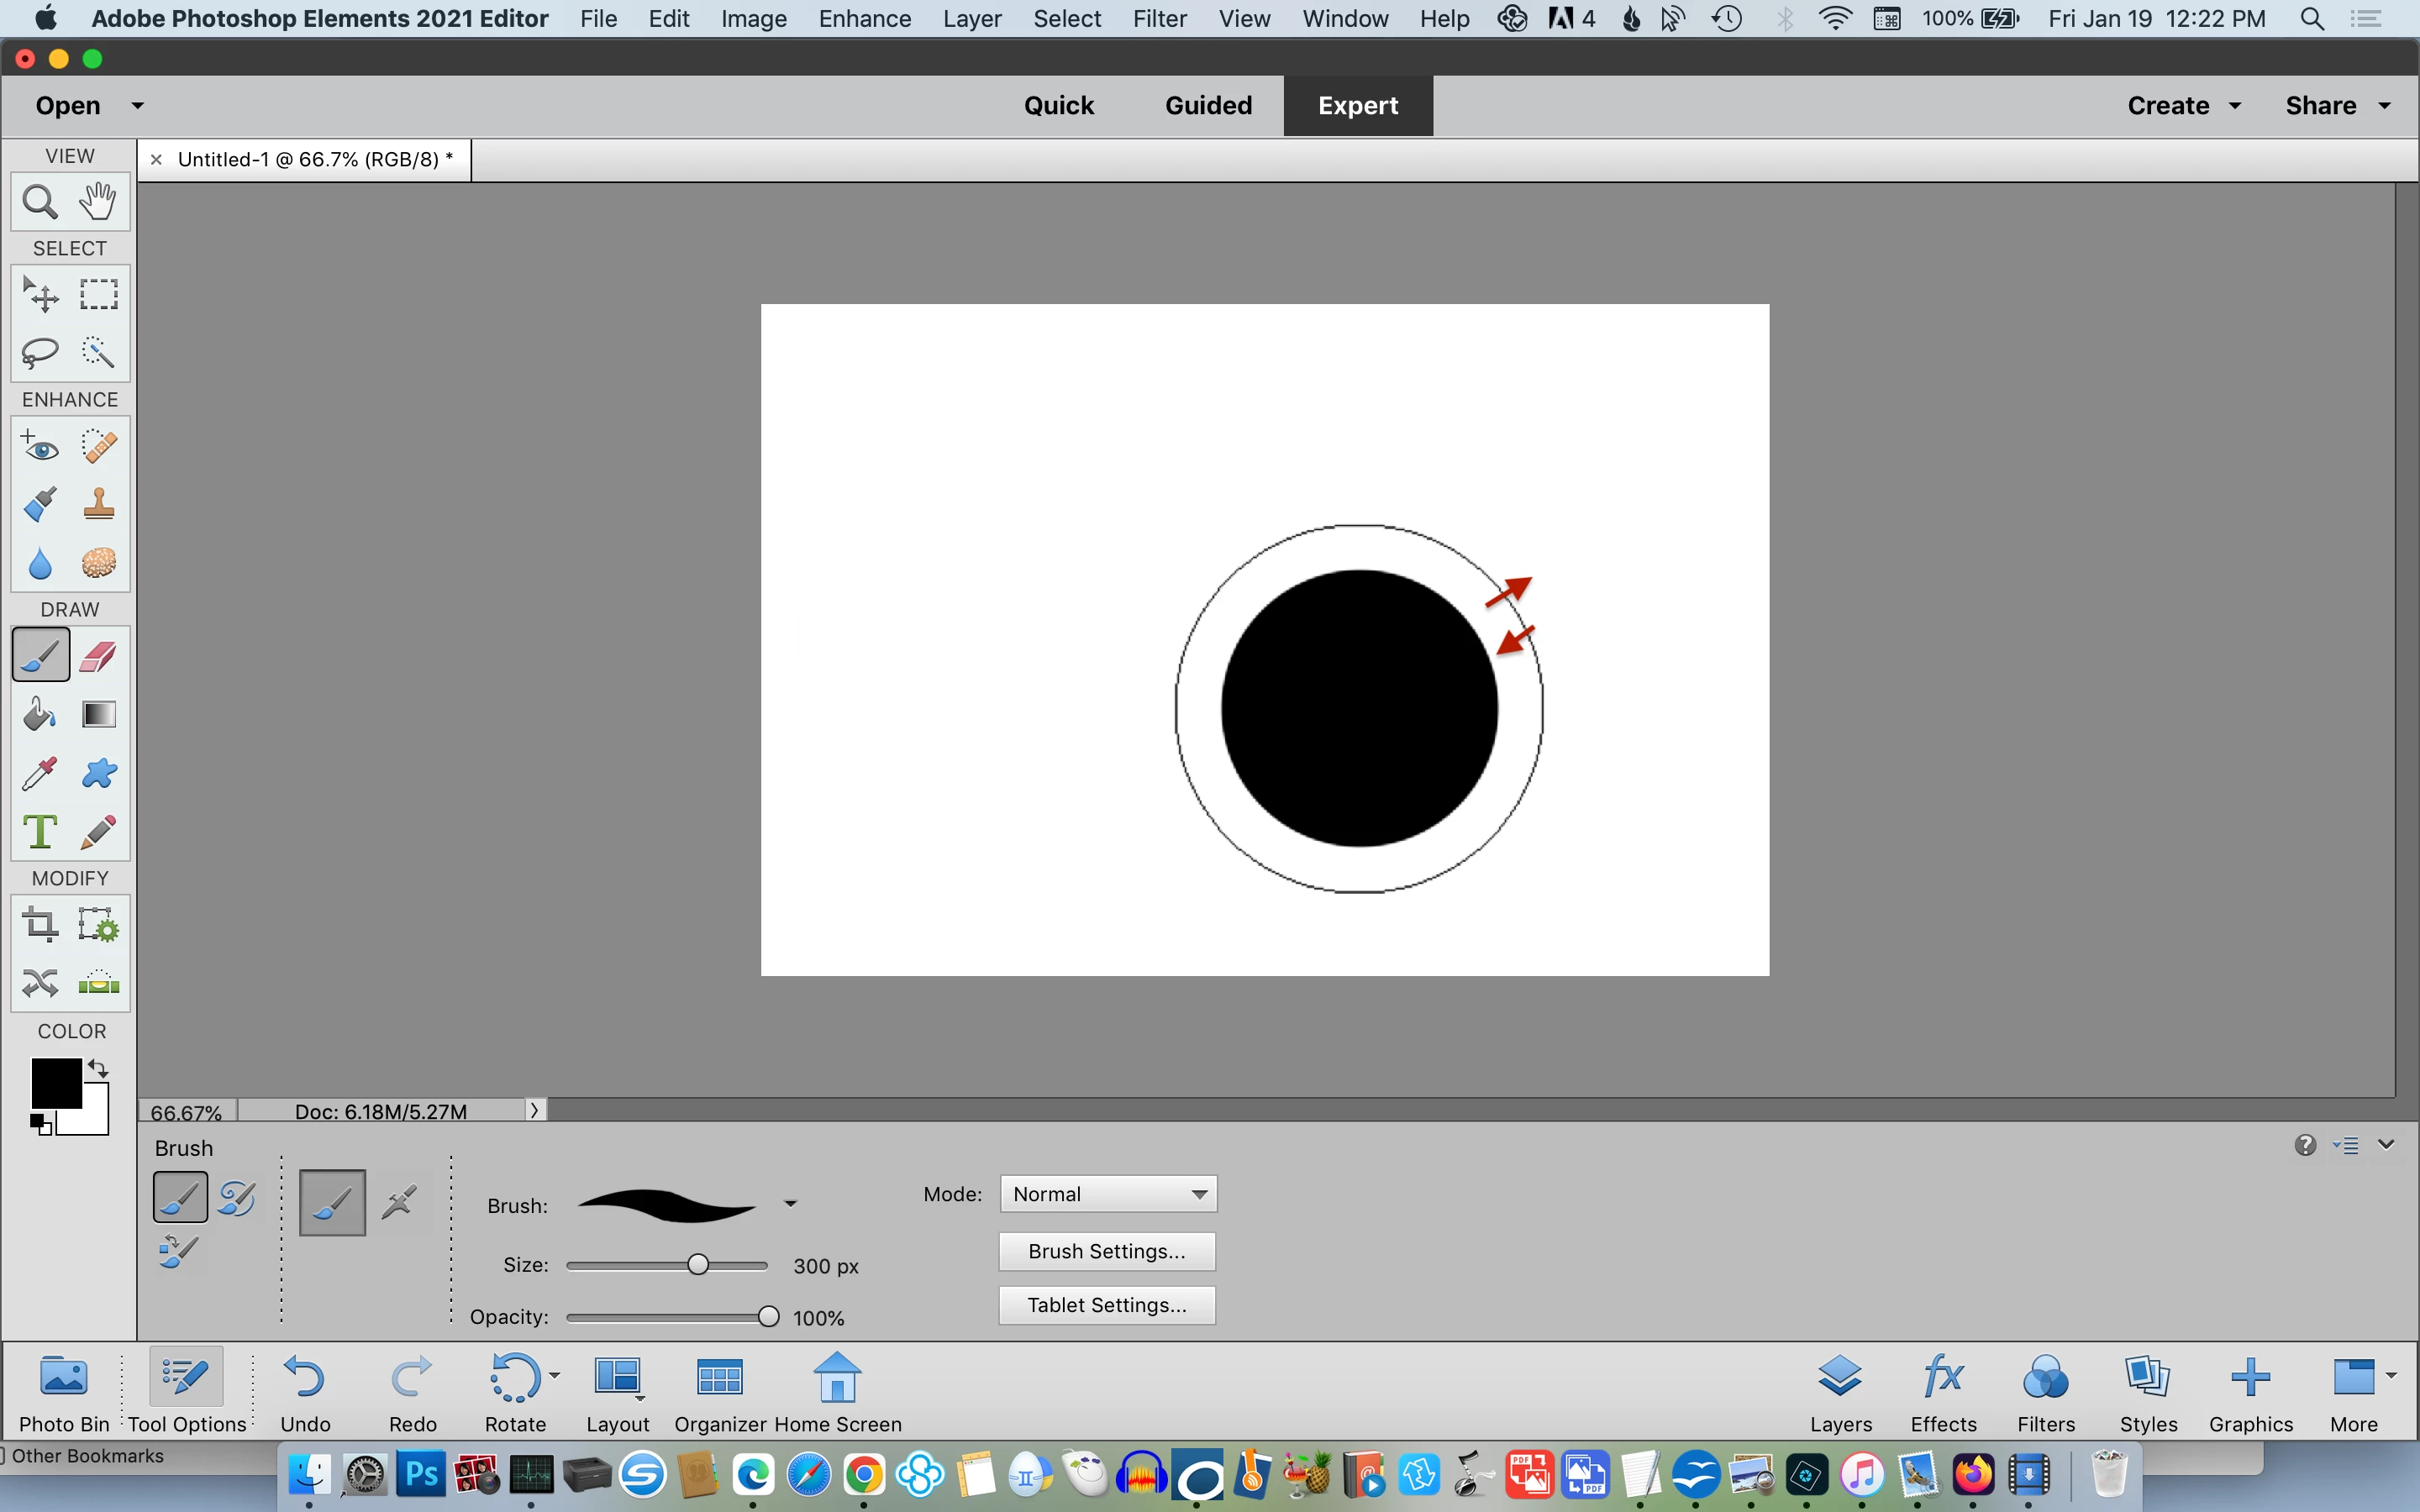Viewport: 2420px width, 1512px height.
Task: Click the Brush Settings button
Action: point(1107,1251)
